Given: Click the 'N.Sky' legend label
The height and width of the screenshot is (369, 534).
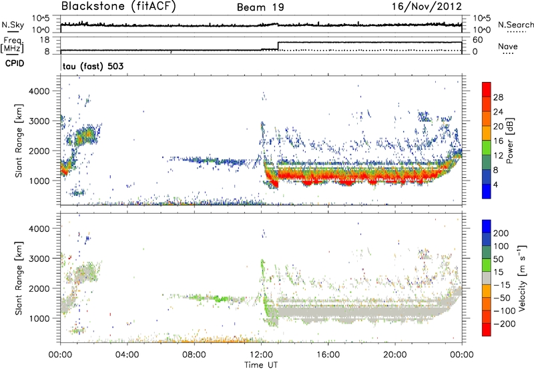Looking at the screenshot, I should coord(13,25).
